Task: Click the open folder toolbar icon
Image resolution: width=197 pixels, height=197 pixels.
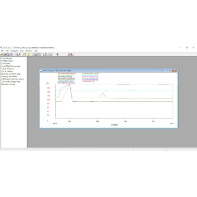Action: pyautogui.click(x=2, y=54)
